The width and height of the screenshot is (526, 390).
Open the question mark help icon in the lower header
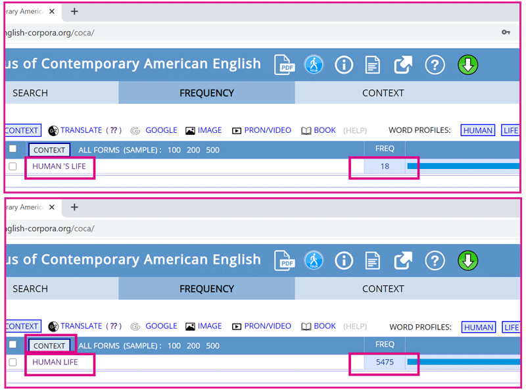click(x=435, y=261)
